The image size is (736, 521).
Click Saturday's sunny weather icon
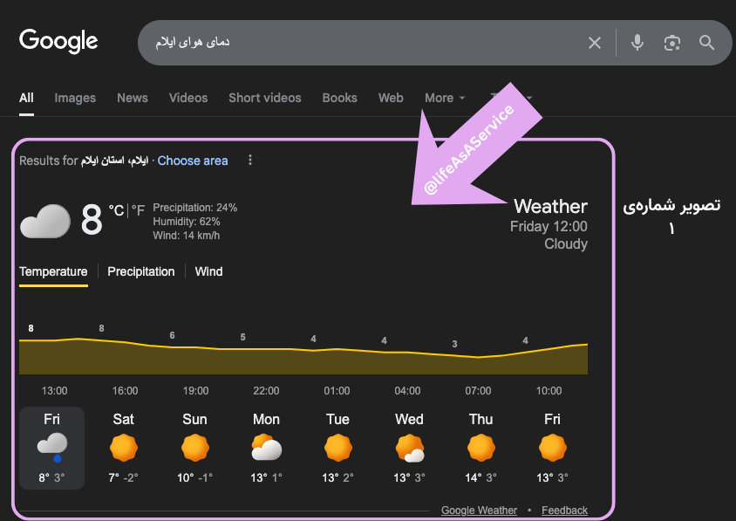pyautogui.click(x=123, y=448)
